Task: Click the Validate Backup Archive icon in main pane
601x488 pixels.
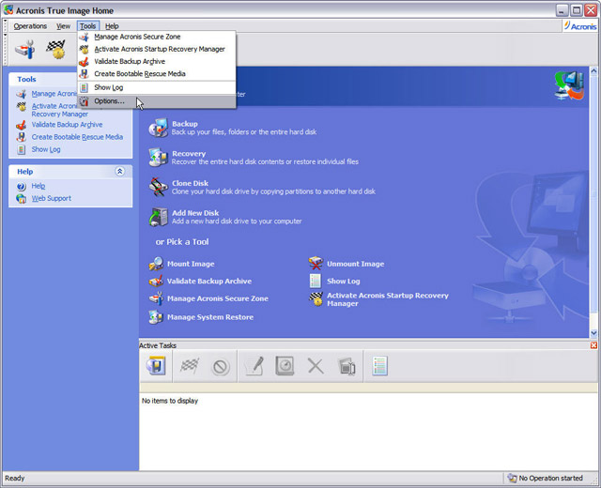Action: (x=156, y=282)
